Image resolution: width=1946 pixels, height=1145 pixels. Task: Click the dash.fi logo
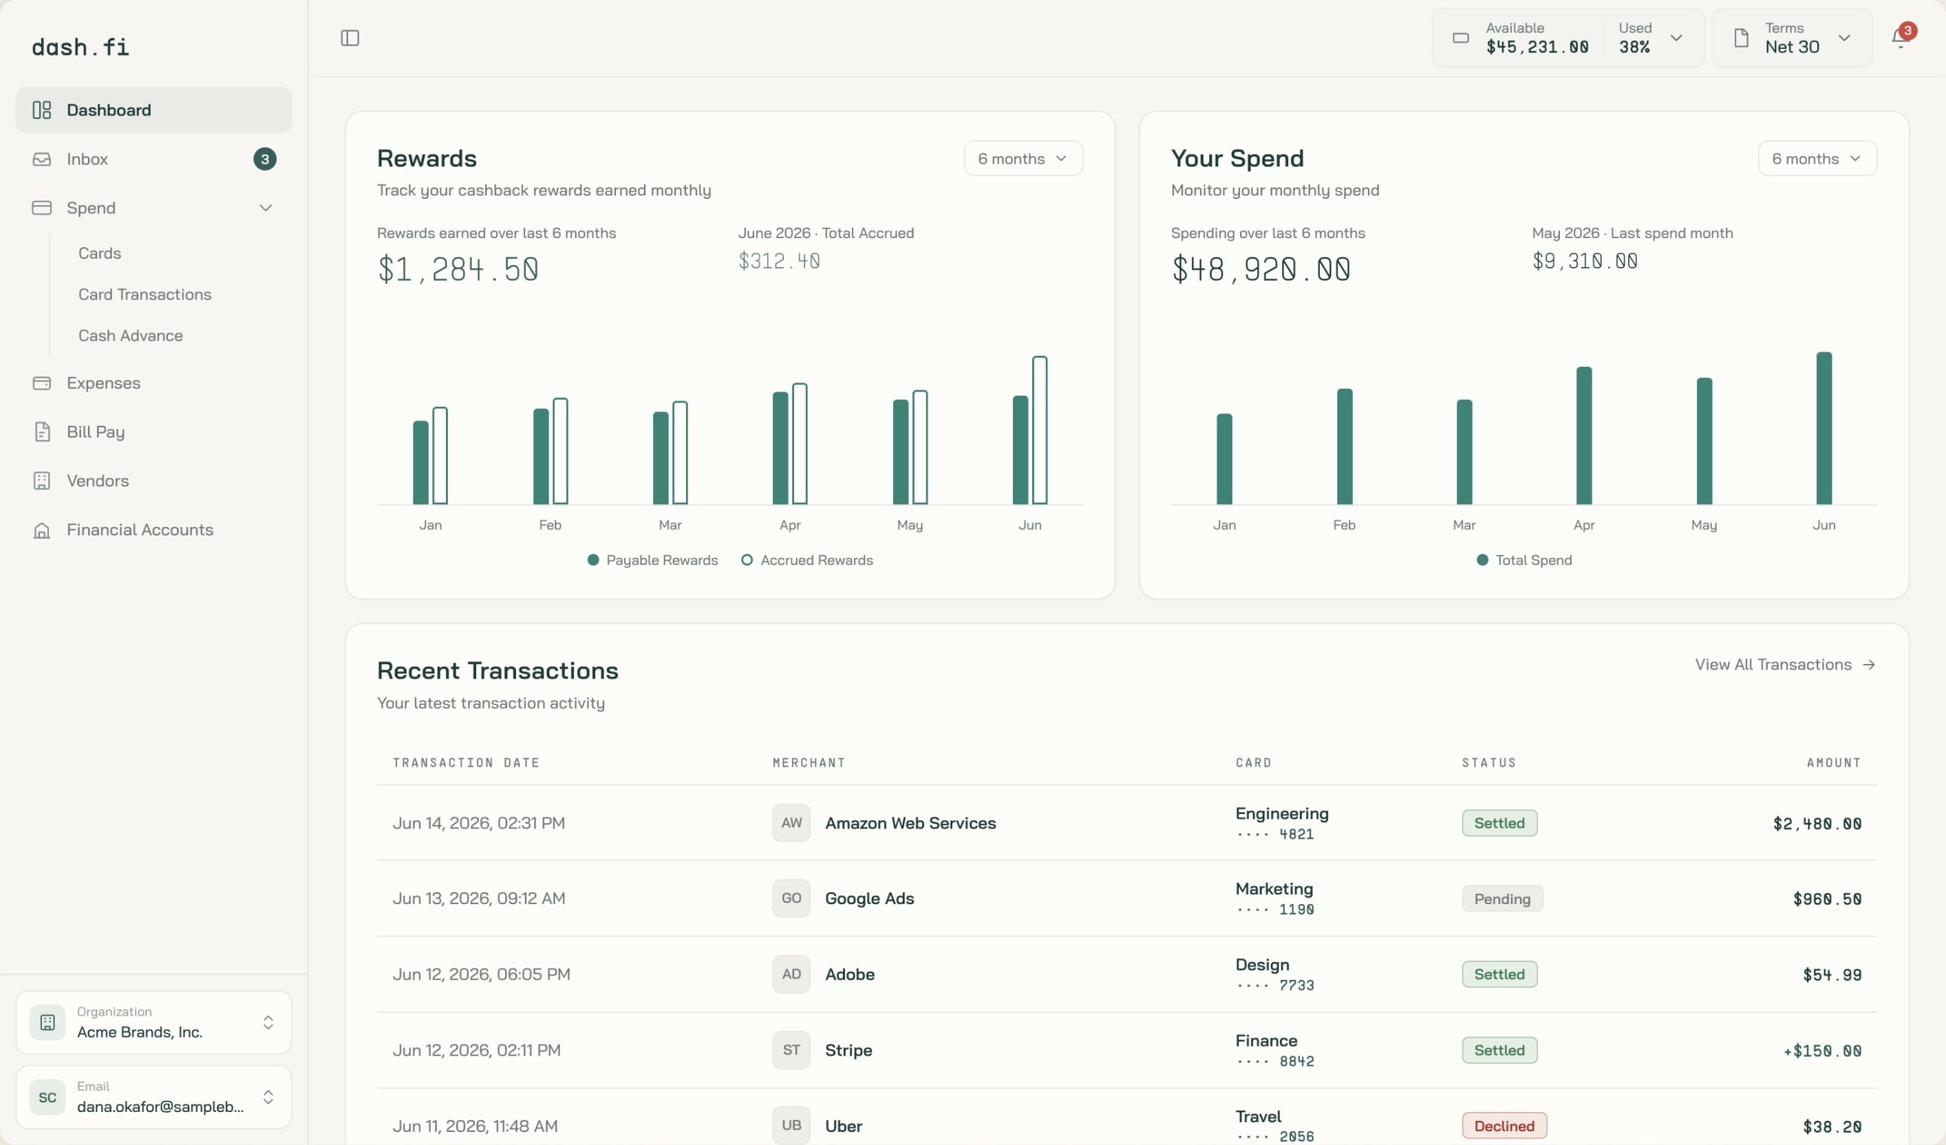coord(81,47)
